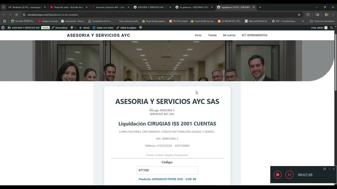337x189 pixels.
Task: Open the comments bubble in admin bar
Action: 73,28
